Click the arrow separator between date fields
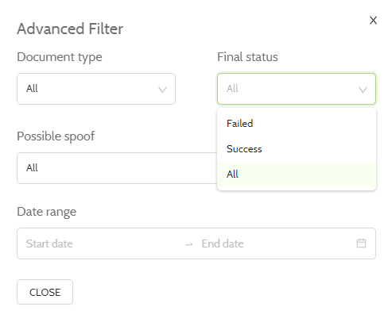The width and height of the screenshot is (392, 326). click(189, 244)
